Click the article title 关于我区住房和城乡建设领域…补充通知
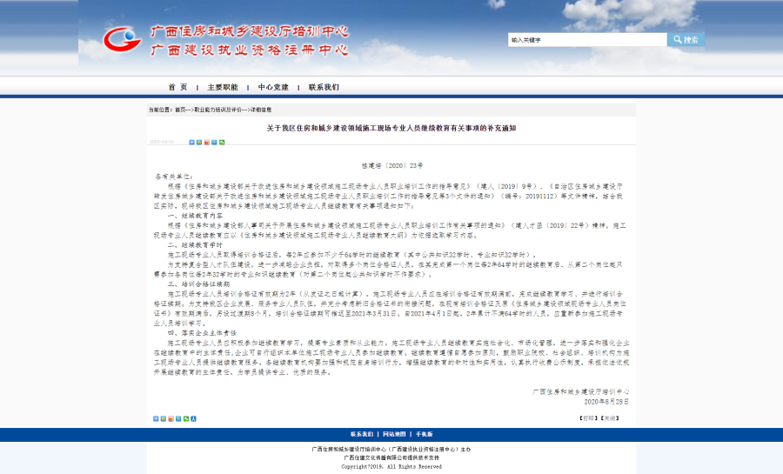 [x=391, y=128]
